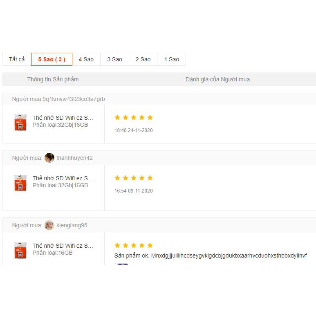Viewport: 316px width, 316px height.
Task: Click thanhhuyen42 avatar picture
Action: click(49, 158)
